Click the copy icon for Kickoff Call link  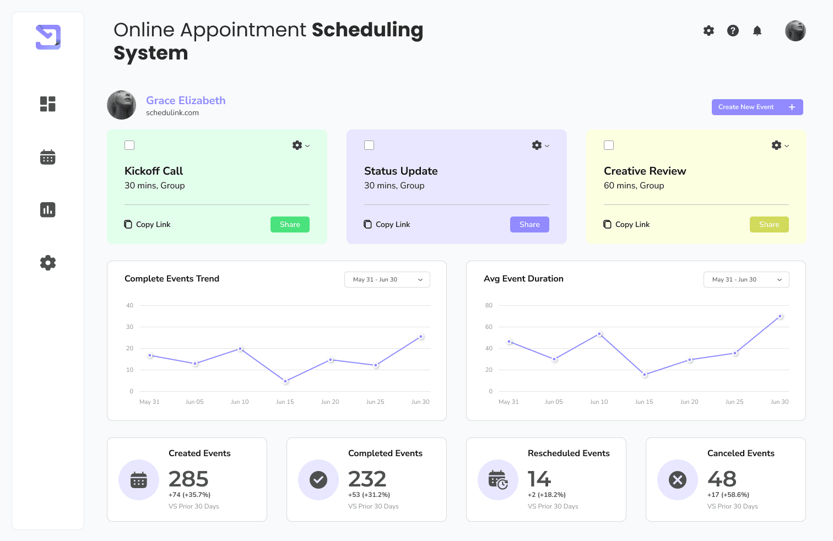[128, 224]
